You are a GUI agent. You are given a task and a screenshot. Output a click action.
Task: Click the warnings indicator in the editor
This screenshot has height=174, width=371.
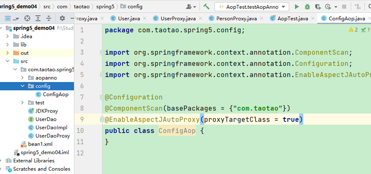353,30
